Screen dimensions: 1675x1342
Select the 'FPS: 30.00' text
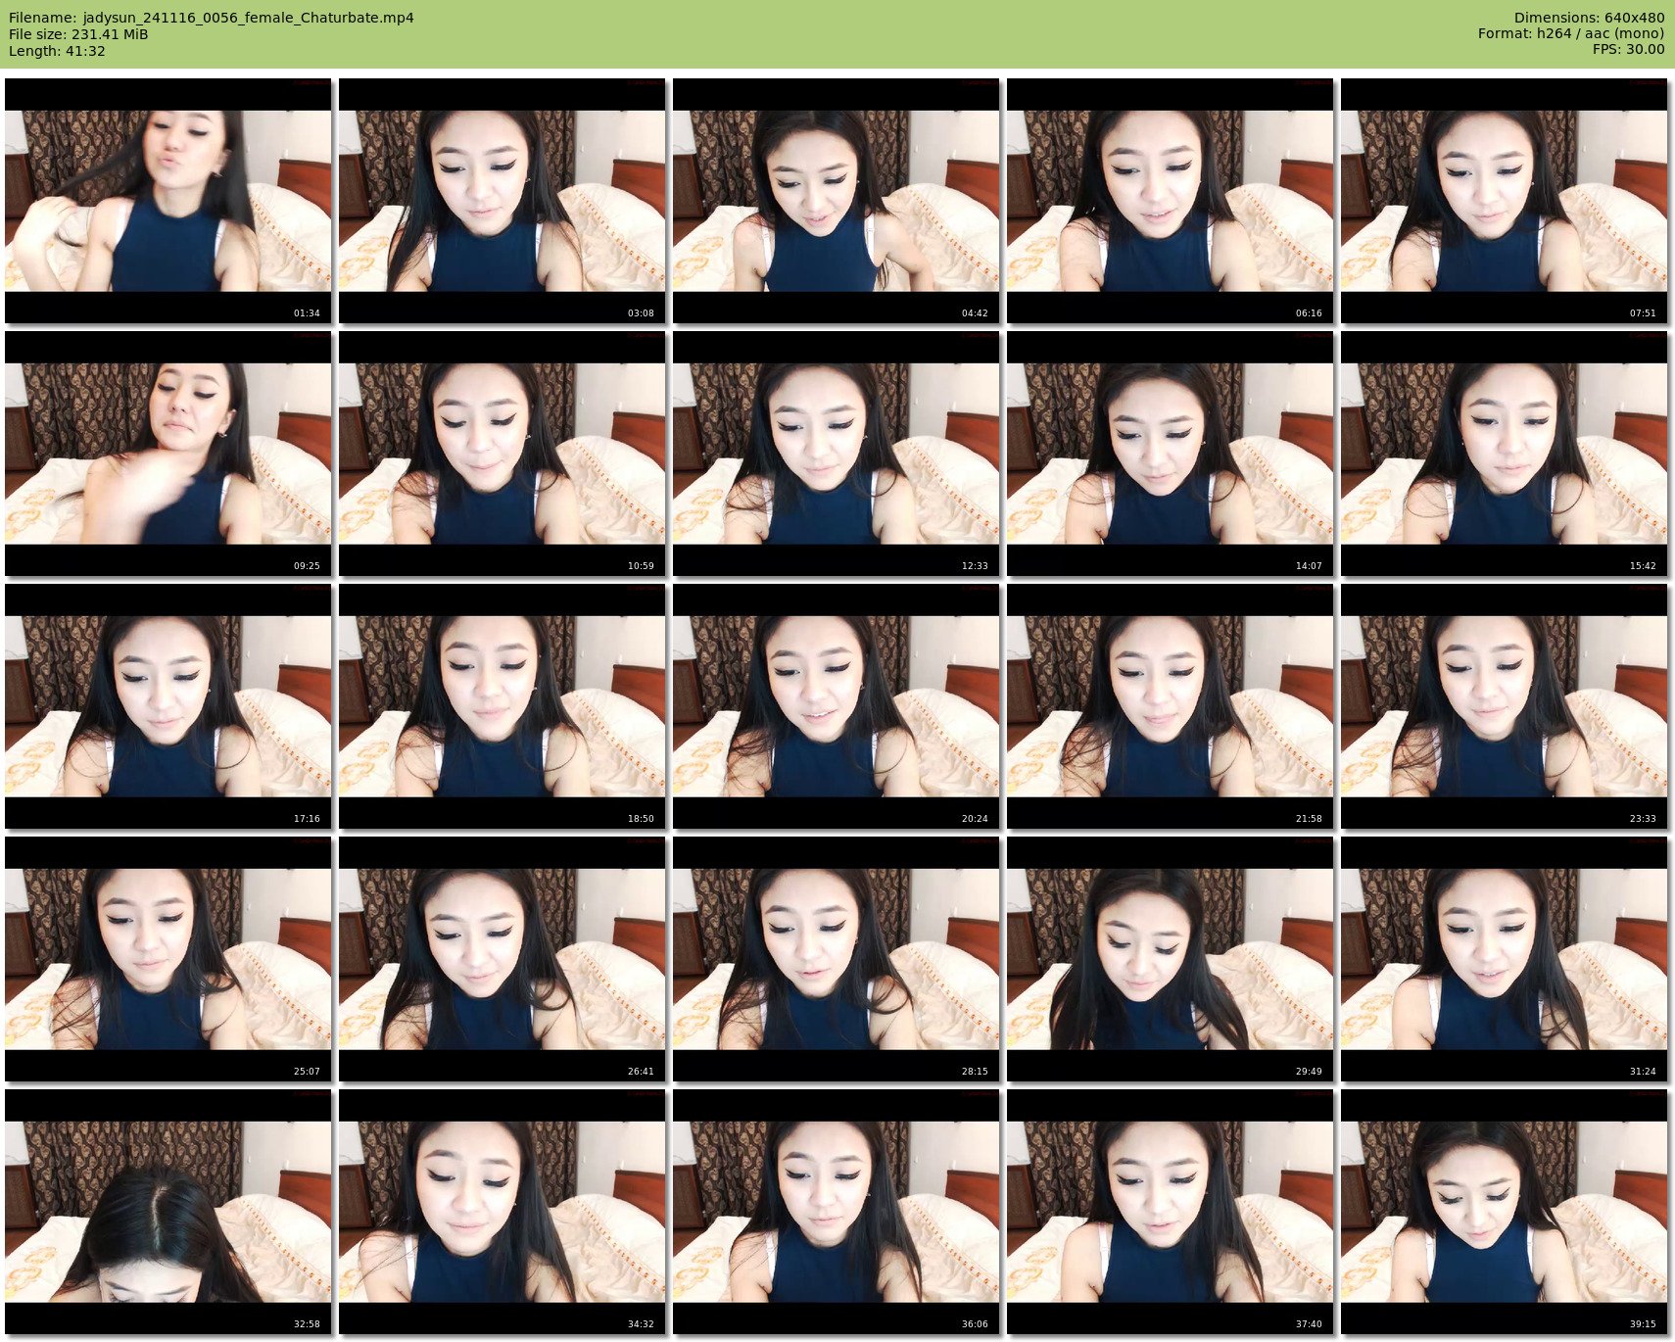coord(1628,49)
